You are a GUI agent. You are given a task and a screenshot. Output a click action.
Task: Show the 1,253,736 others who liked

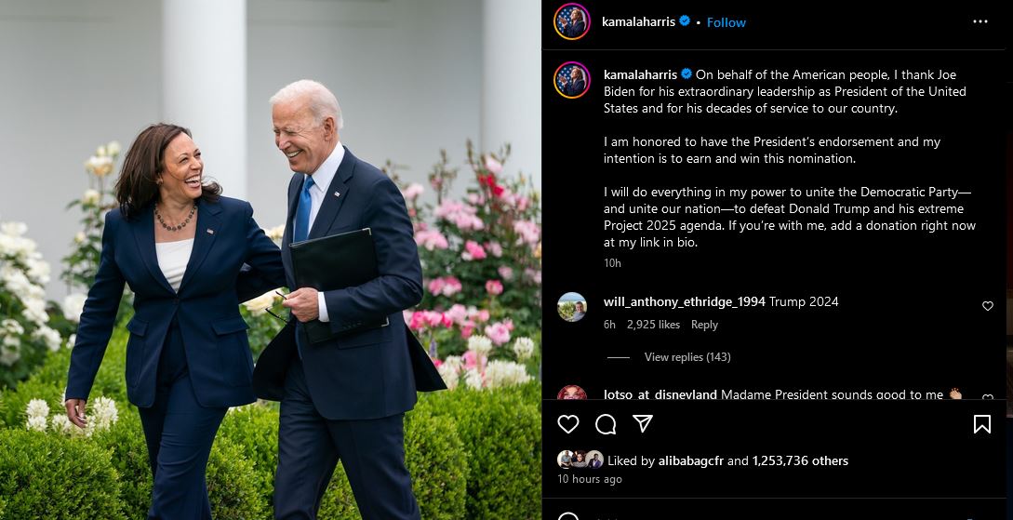(800, 460)
